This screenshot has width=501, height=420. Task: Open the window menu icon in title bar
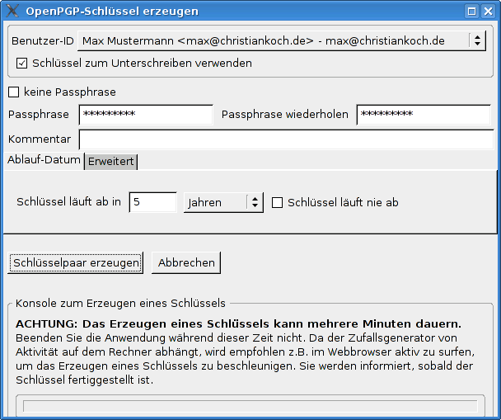[x=12, y=11]
